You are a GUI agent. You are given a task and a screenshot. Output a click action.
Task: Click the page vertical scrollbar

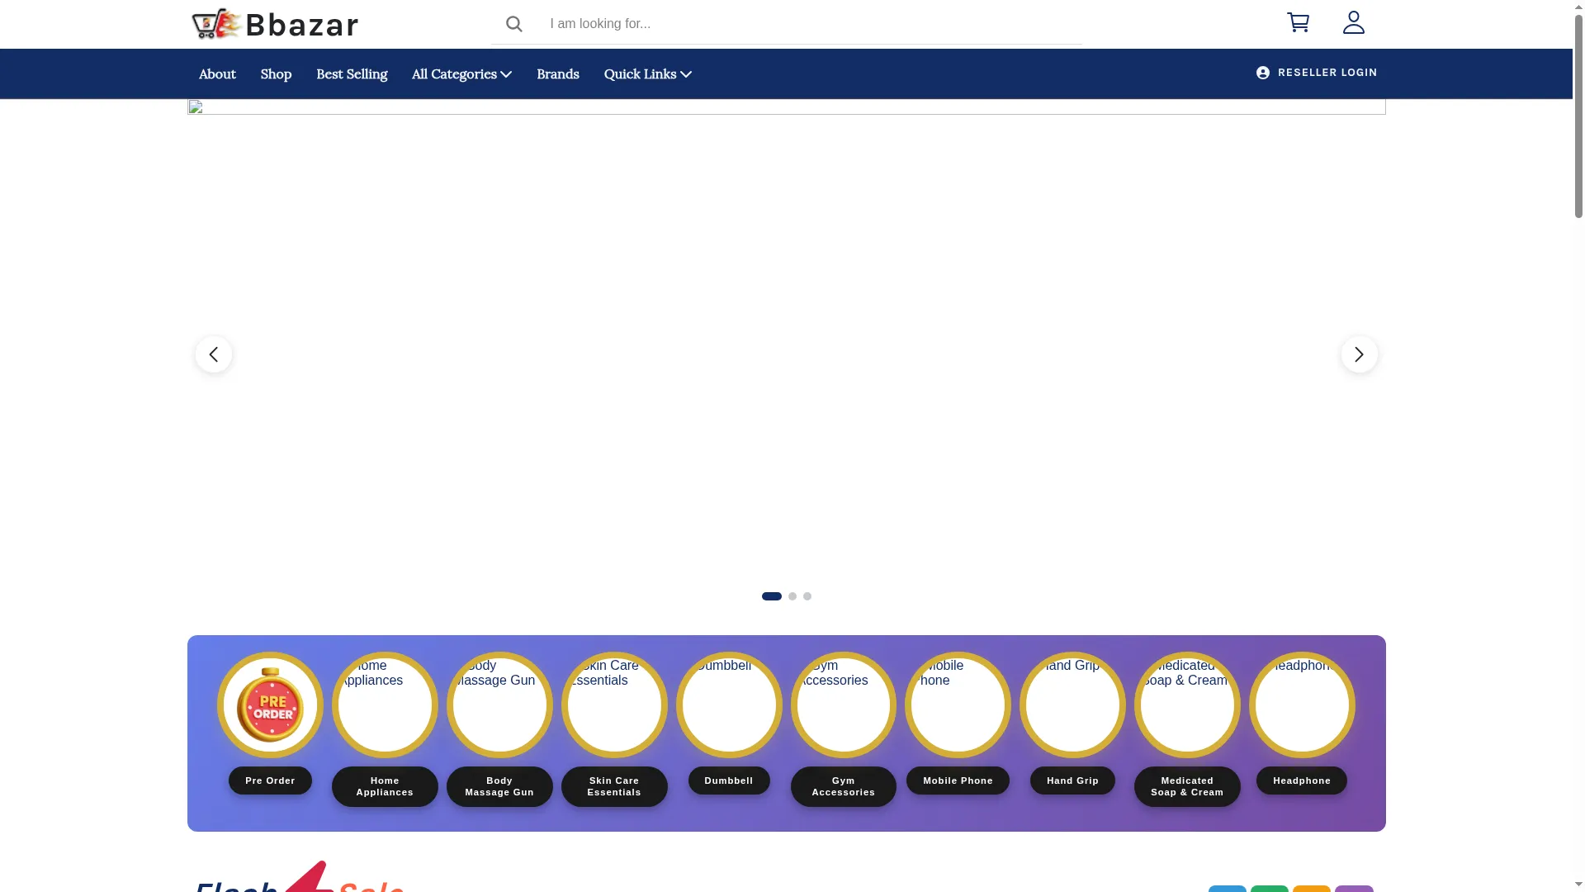(1578, 446)
